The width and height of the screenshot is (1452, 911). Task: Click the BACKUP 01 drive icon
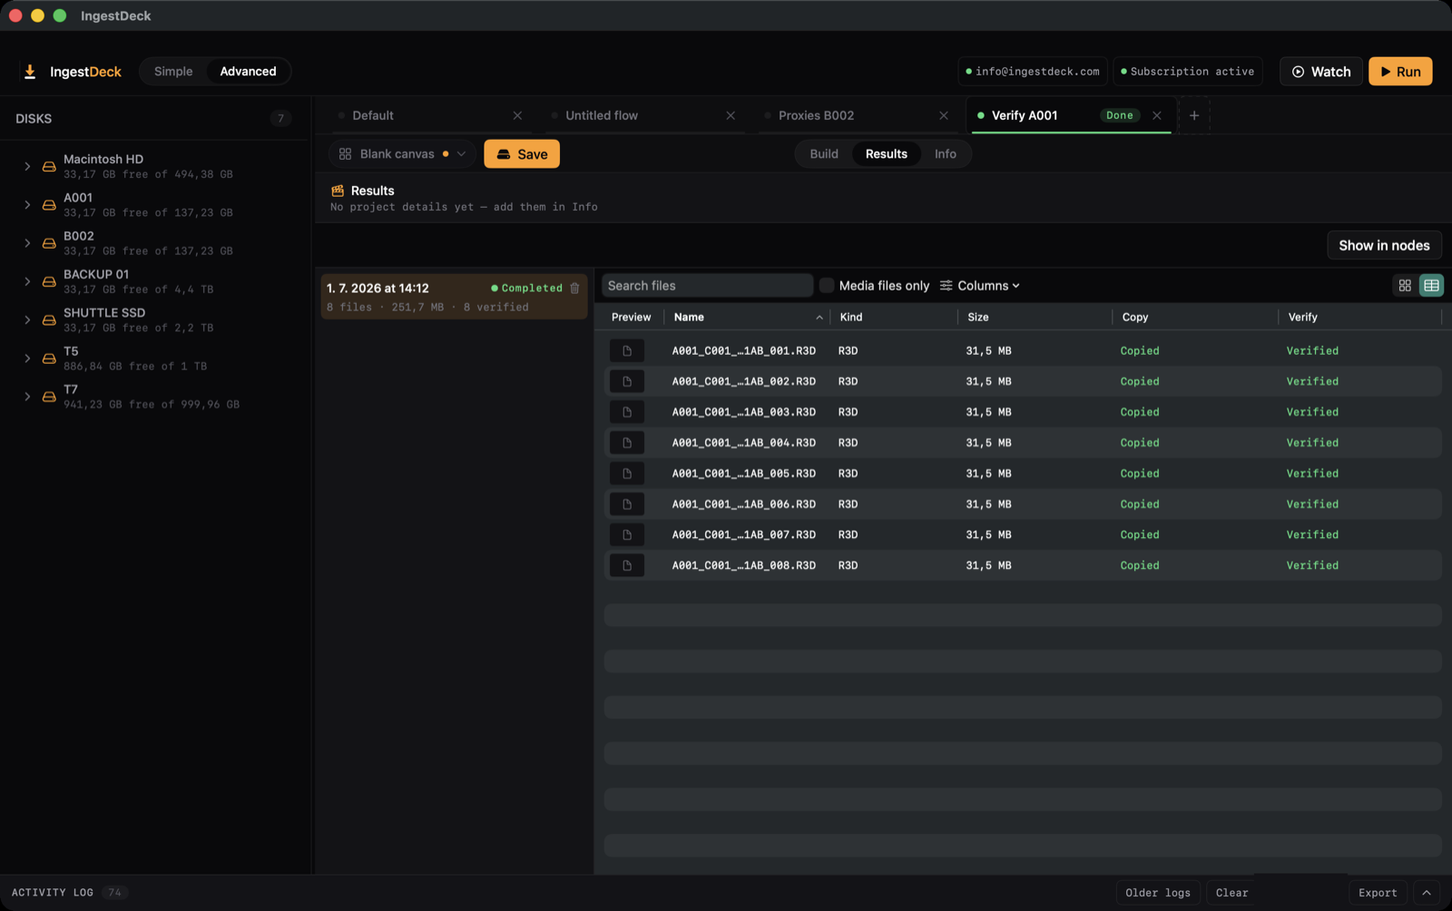coord(49,282)
